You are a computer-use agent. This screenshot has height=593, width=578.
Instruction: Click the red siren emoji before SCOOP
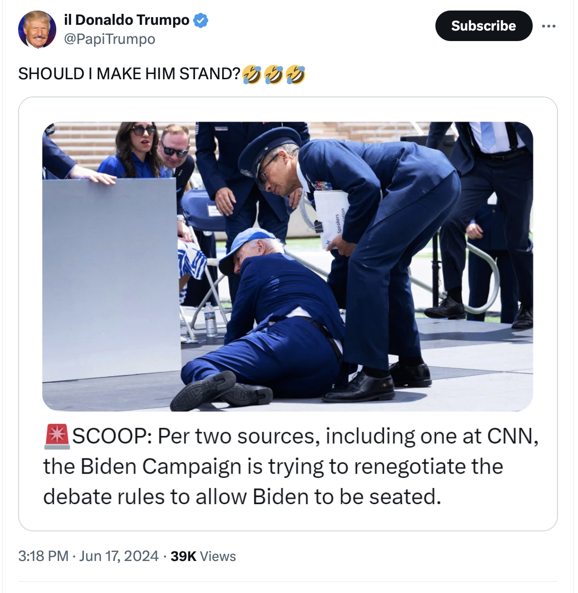pos(57,436)
